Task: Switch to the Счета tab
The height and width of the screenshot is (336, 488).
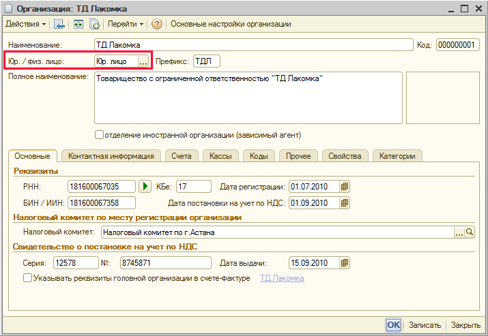Action: coord(182,156)
